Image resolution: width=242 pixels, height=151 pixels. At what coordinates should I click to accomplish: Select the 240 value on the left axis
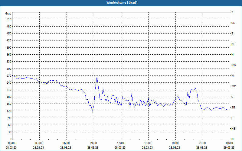point(9,83)
